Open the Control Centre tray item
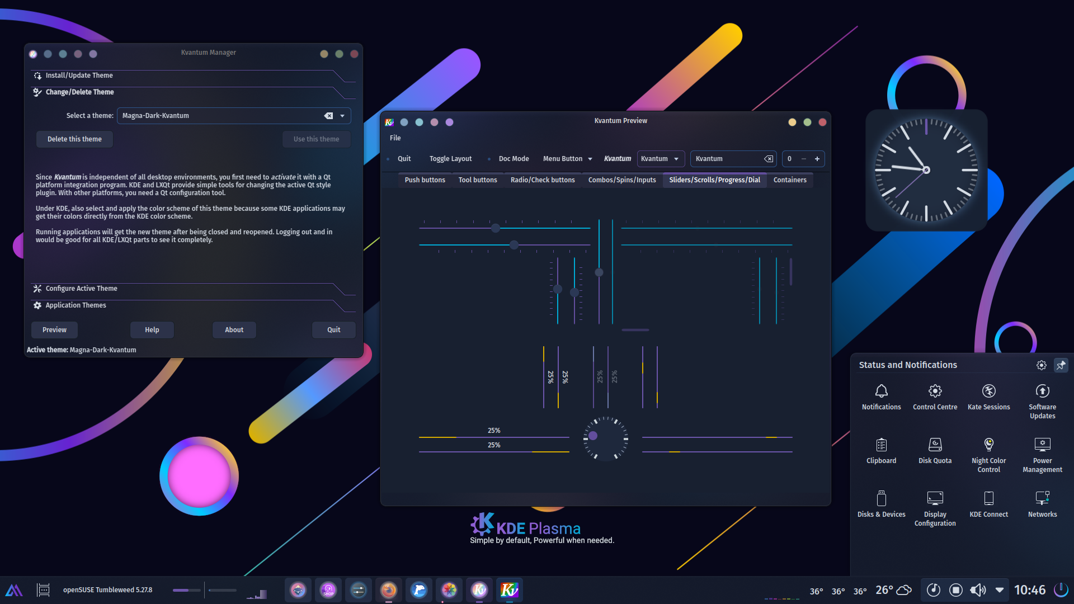 point(935,398)
